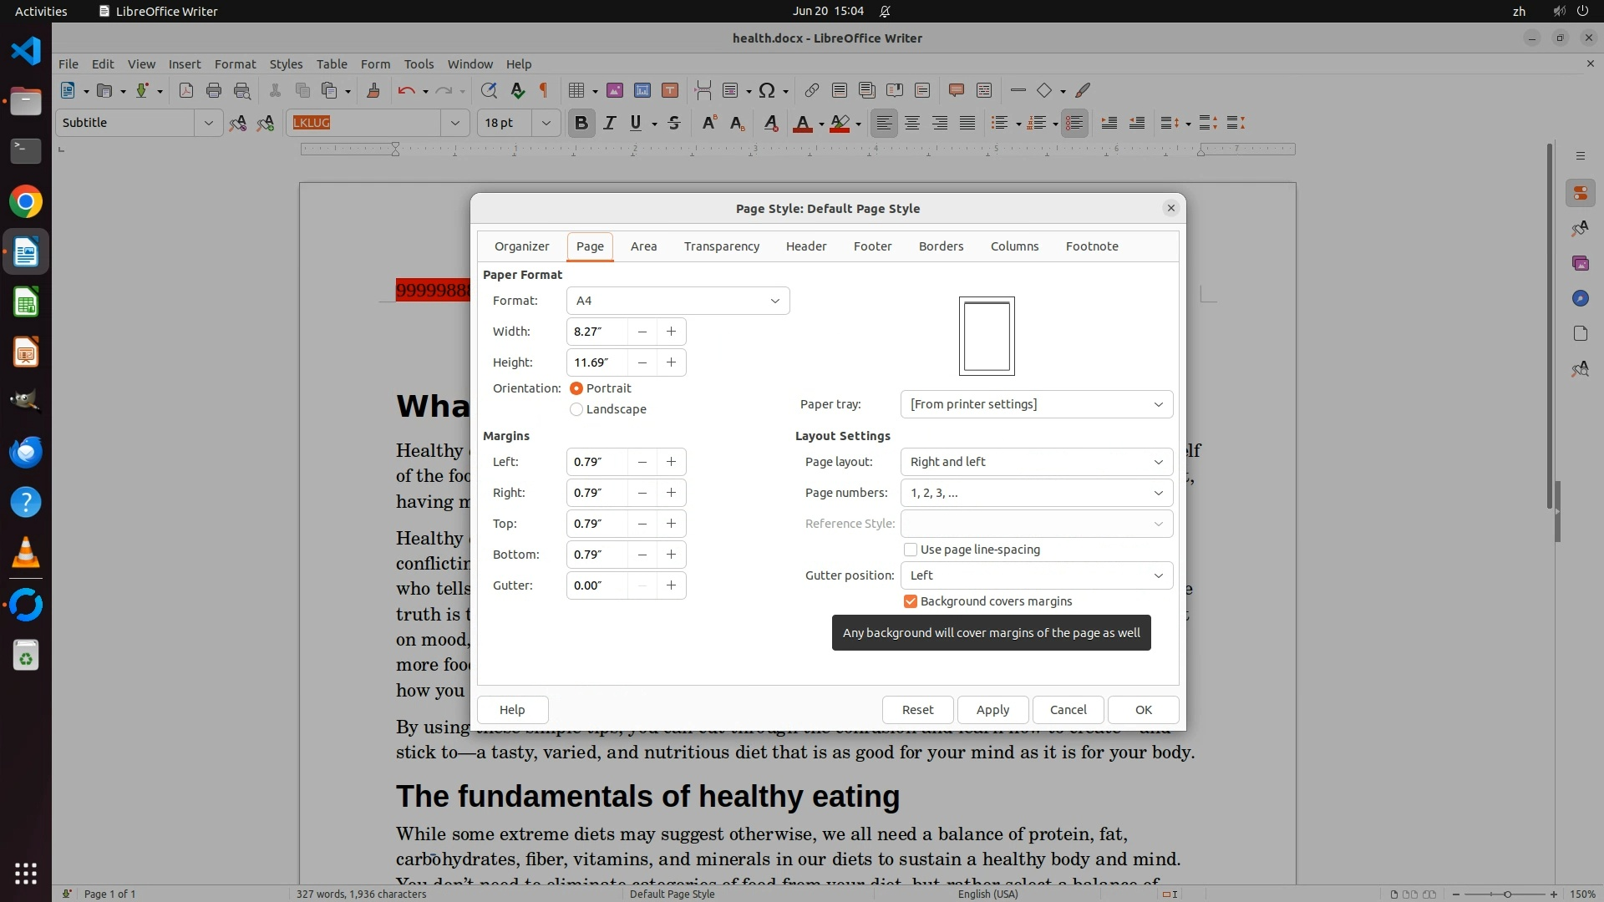
Task: Click the Apply button
Action: 992,710
